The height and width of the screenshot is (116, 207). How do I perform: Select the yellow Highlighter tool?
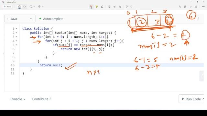click(96, 7)
